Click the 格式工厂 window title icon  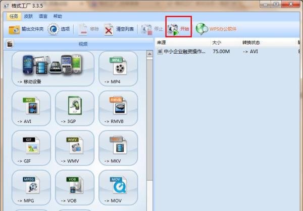[x=7, y=6]
